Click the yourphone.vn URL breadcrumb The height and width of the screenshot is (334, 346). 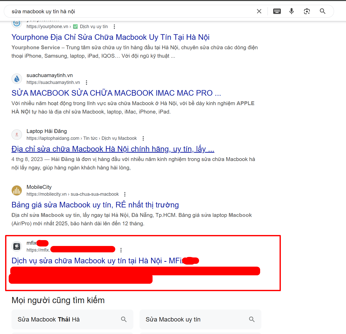pos(67,27)
